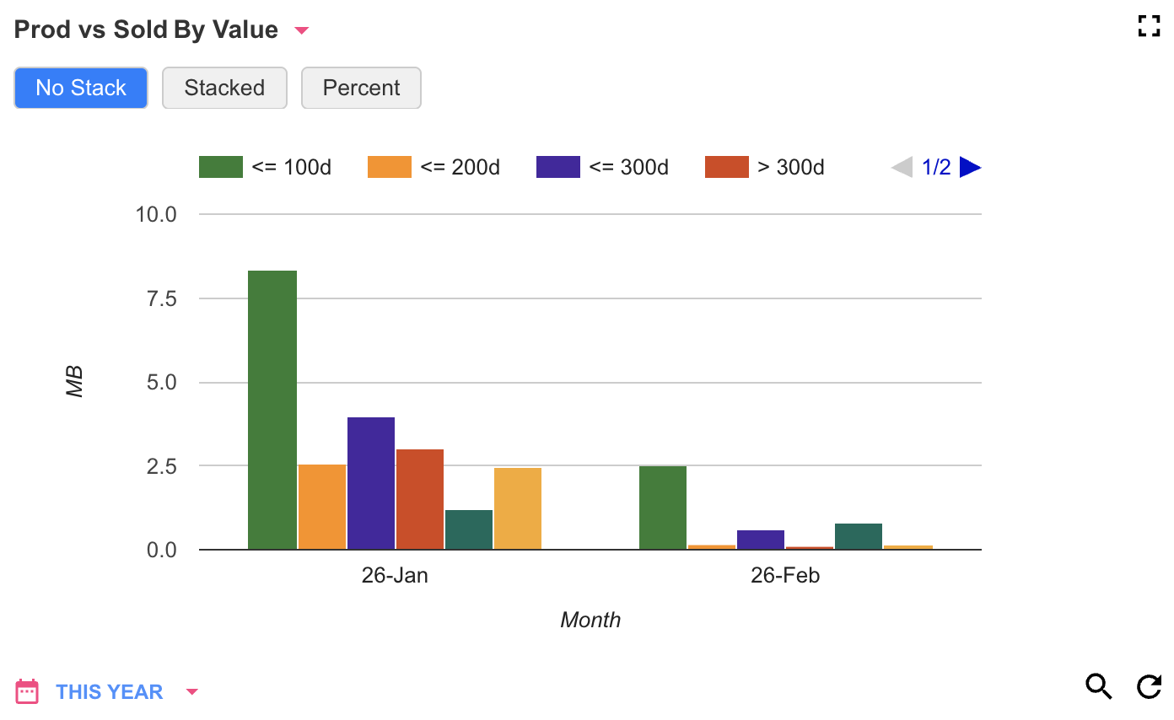Click the pink calendar icon
This screenshot has width=1174, height=720.
pyautogui.click(x=27, y=691)
